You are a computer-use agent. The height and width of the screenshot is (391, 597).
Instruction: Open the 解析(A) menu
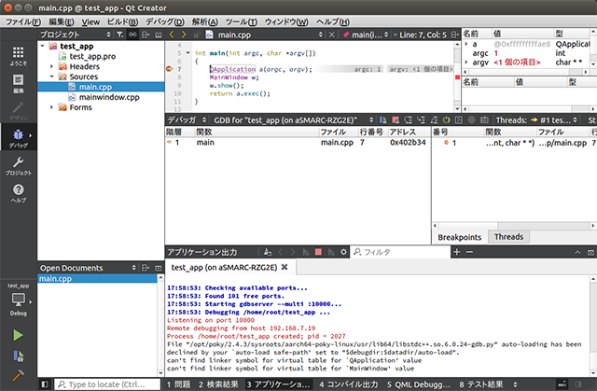point(205,21)
